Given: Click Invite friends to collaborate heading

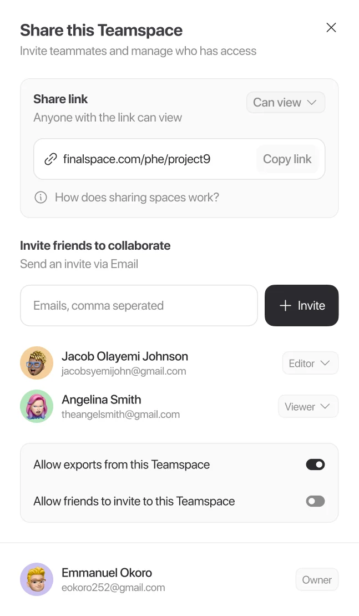Looking at the screenshot, I should (x=95, y=245).
